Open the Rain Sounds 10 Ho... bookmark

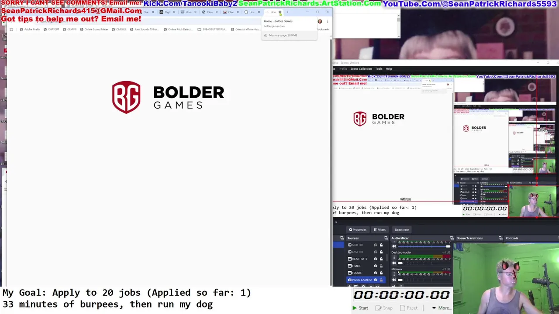pos(144,29)
